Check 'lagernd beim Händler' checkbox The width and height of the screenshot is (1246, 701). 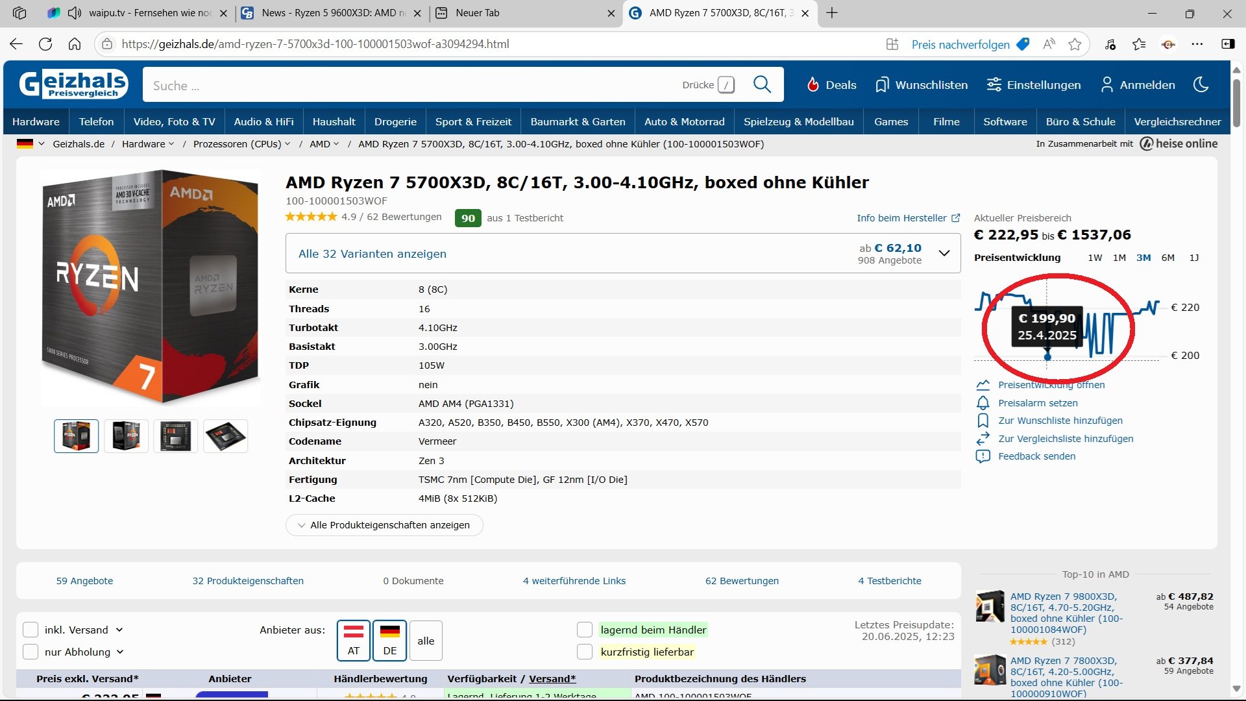tap(585, 630)
